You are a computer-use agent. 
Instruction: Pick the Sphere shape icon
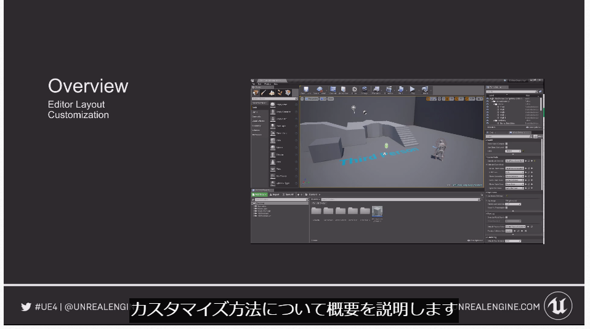tap(273, 148)
